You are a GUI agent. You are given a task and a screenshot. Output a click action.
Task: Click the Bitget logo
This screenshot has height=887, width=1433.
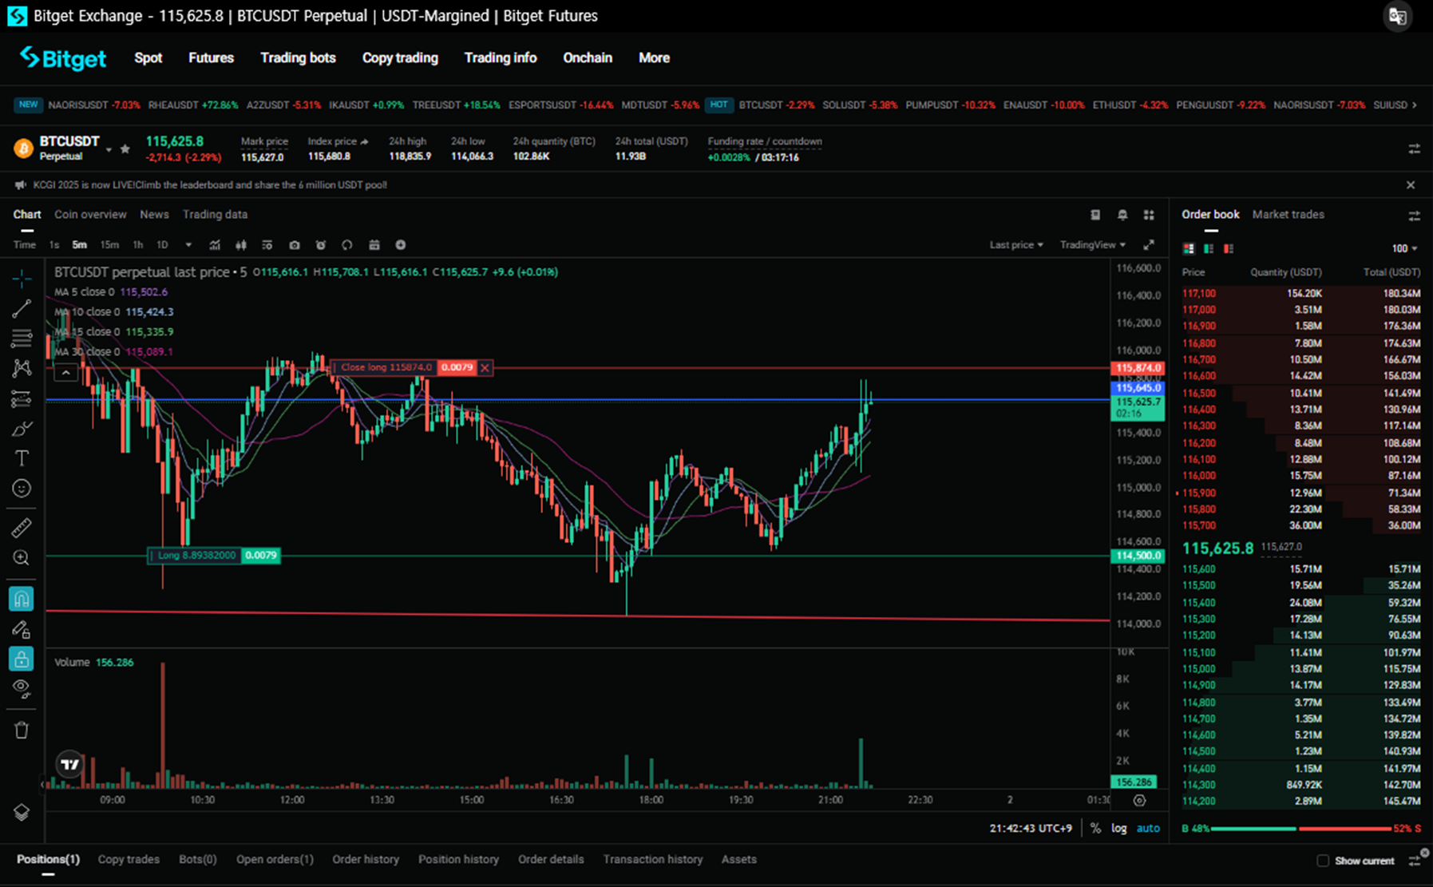(x=62, y=57)
